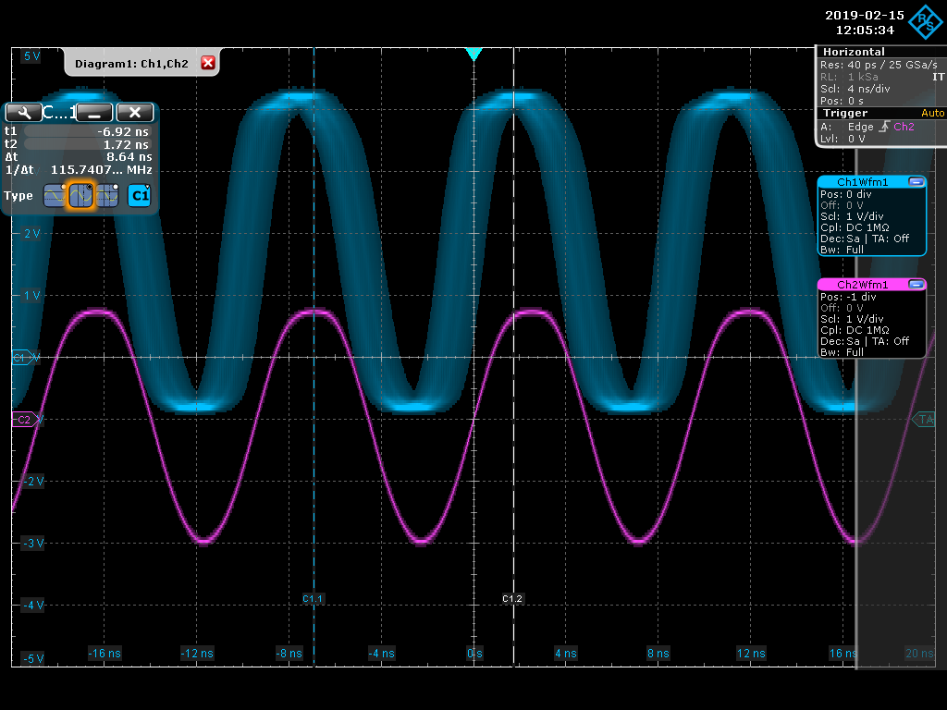Open the Trigger settings label

click(847, 113)
